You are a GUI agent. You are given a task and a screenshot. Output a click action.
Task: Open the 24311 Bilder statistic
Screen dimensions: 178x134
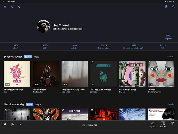tap(163, 47)
